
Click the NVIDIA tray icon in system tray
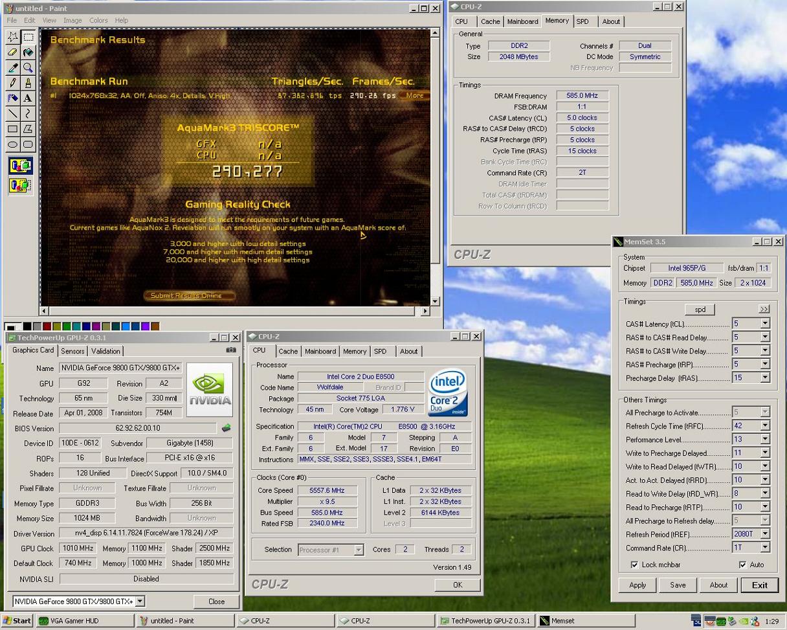click(744, 622)
